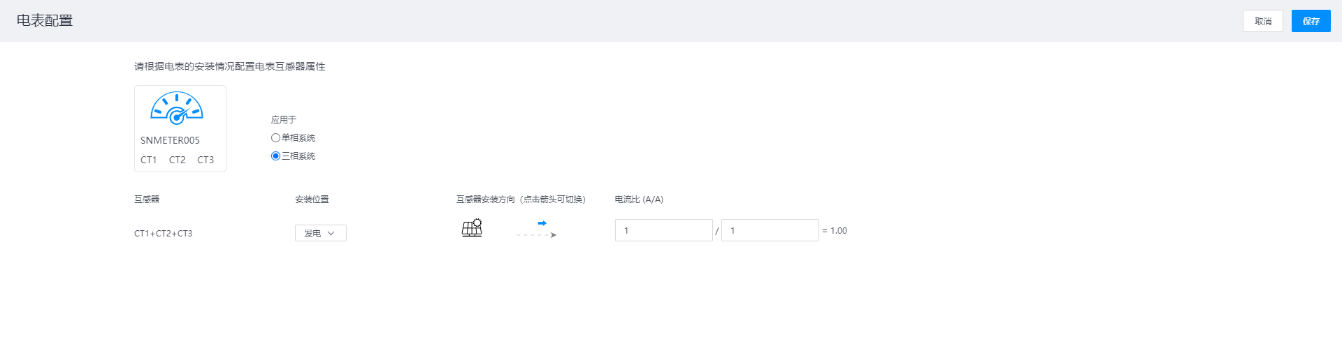Click the 电表配置 page title
Image resolution: width=1342 pixels, height=339 pixels.
coord(45,21)
